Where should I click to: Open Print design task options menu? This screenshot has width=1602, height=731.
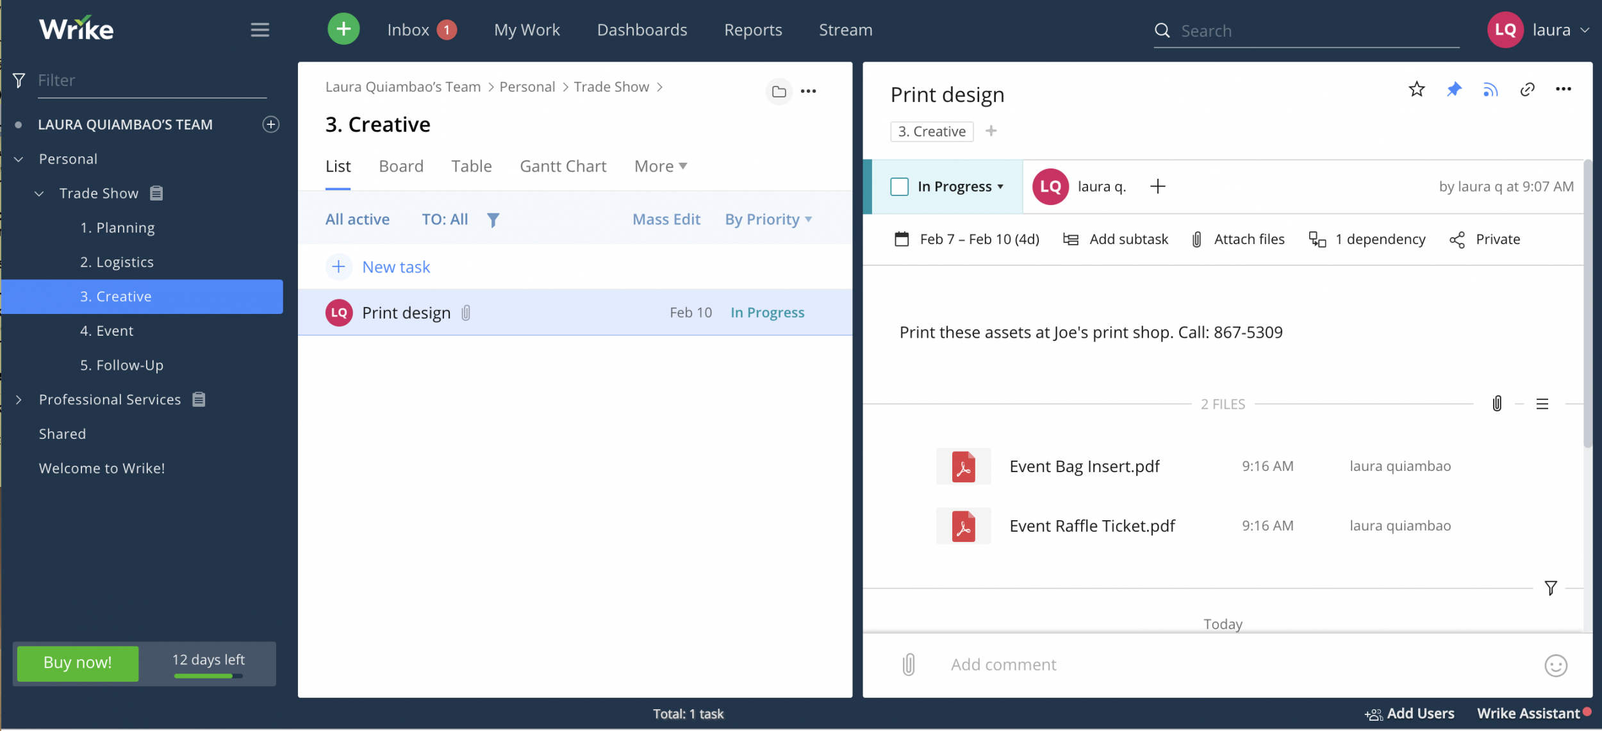(x=1563, y=89)
